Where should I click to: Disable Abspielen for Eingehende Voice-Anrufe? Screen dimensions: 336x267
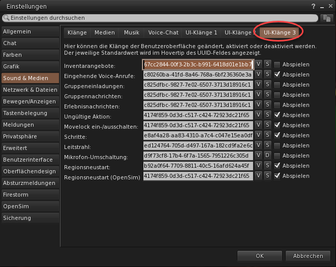(277, 75)
